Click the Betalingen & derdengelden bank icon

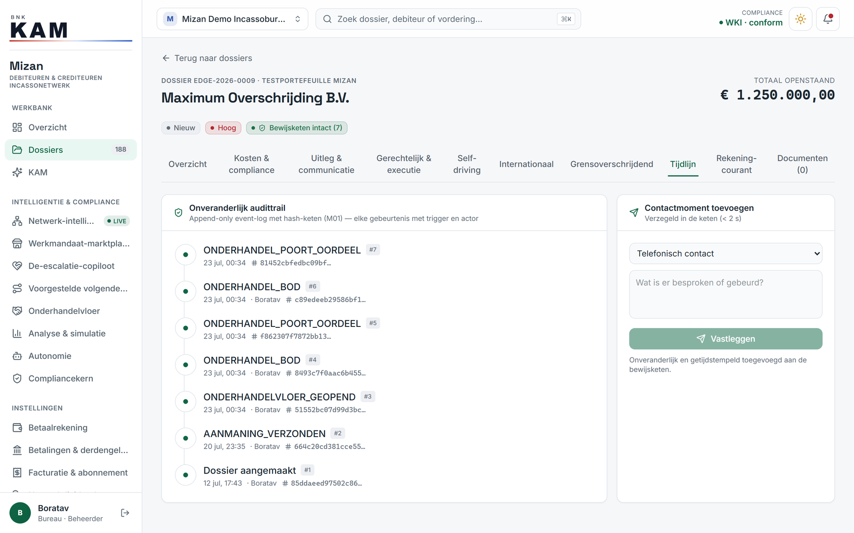coord(17,450)
